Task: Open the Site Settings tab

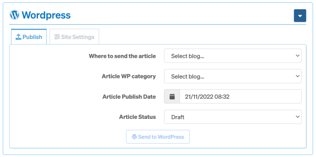Action: click(x=74, y=37)
